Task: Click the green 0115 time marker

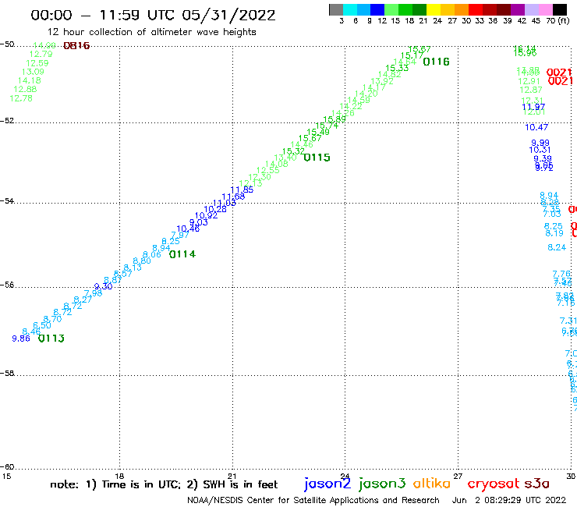Action: [317, 158]
